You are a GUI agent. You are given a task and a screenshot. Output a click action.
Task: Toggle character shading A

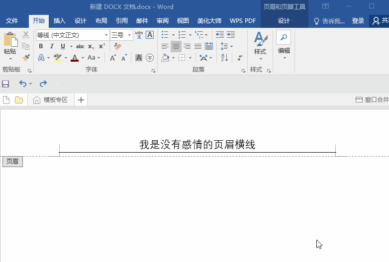point(139,58)
